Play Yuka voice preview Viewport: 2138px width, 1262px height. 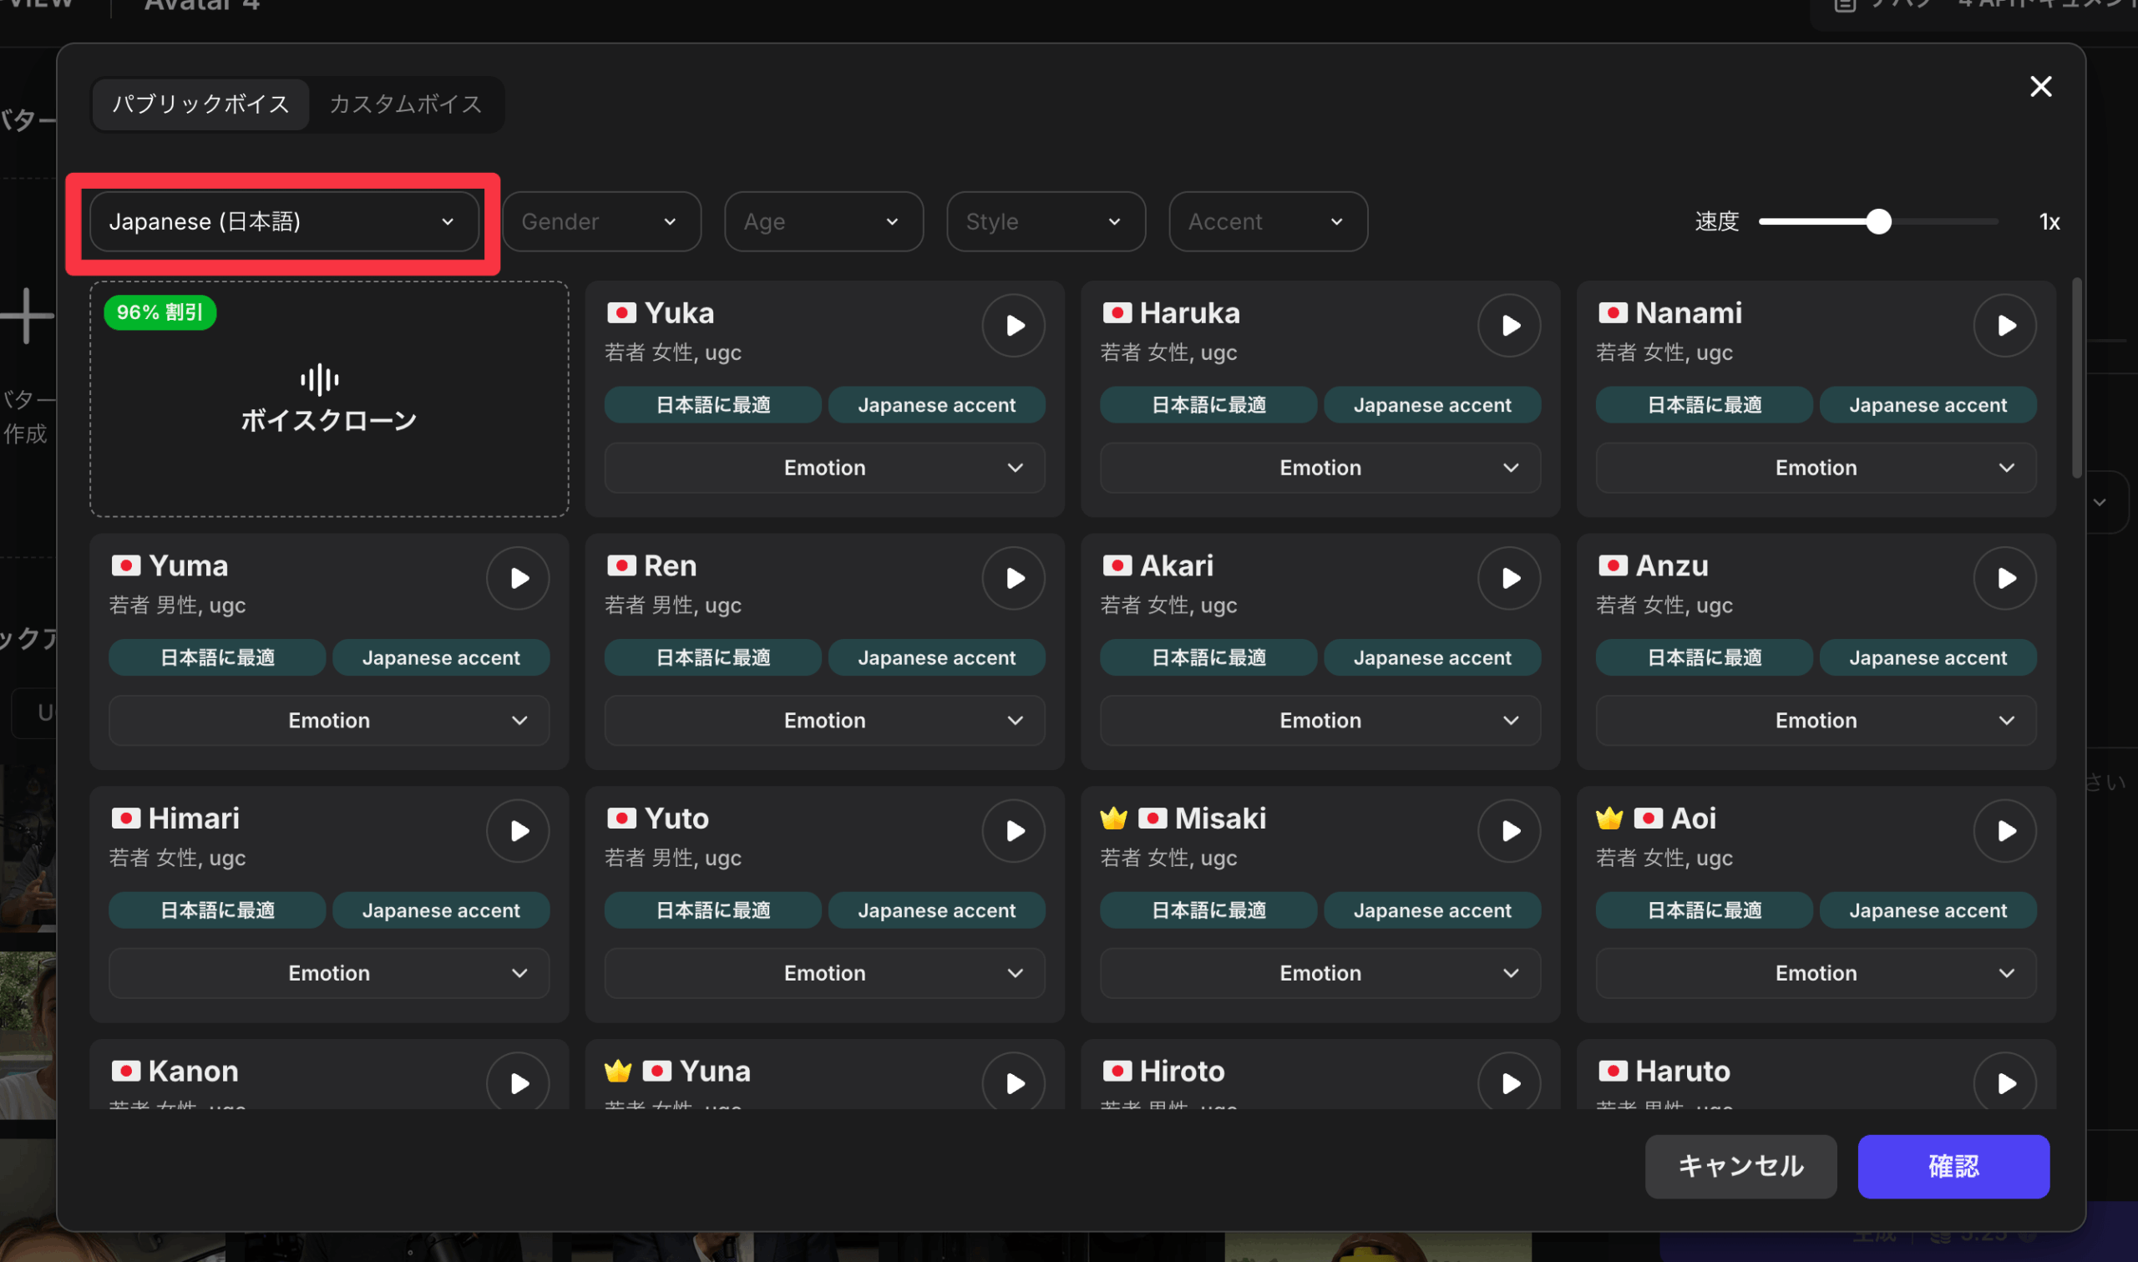1013,326
